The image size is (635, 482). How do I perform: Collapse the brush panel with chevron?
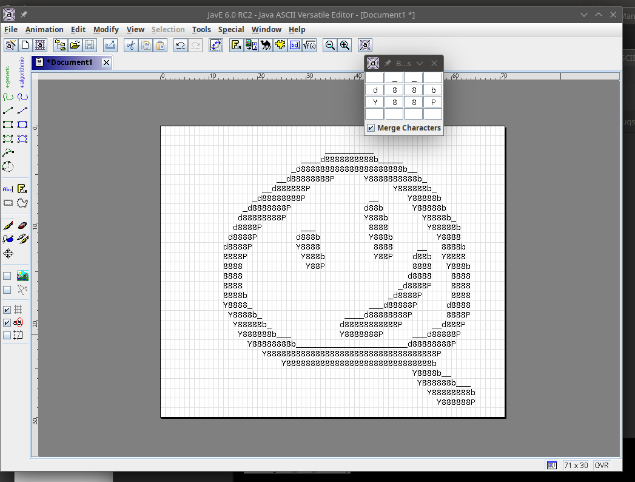[x=420, y=63]
